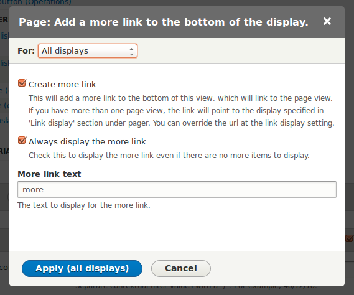
Task: Close the dialog with the X icon
Action: tap(327, 21)
